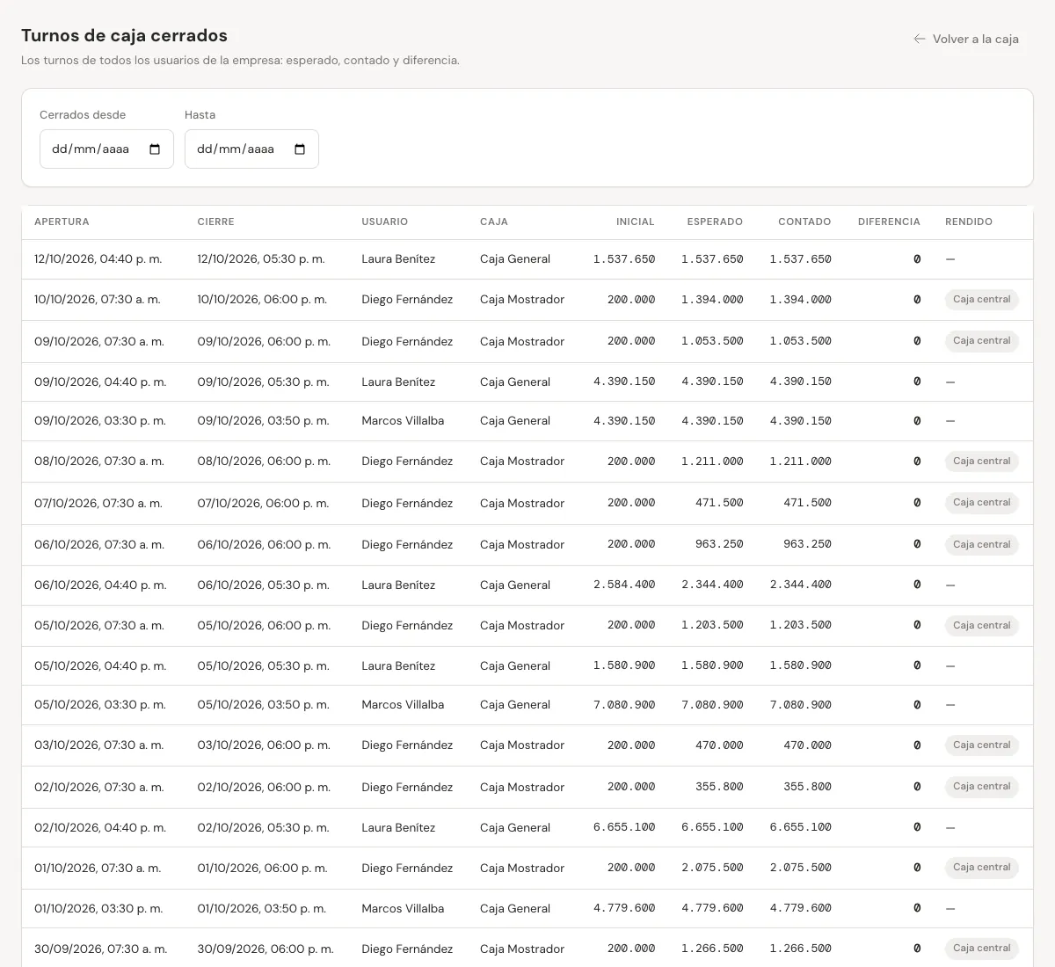This screenshot has width=1055, height=967.
Task: Select closing time 12/10/2026, 05:30 p. m.
Action: coord(261,259)
